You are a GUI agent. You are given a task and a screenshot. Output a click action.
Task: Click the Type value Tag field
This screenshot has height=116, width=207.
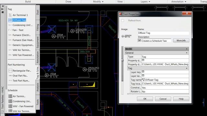pos(165,57)
